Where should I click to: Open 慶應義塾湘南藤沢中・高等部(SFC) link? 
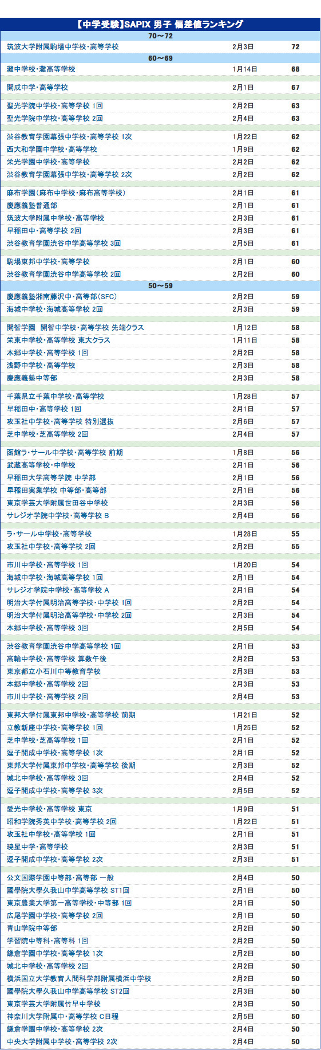click(62, 296)
